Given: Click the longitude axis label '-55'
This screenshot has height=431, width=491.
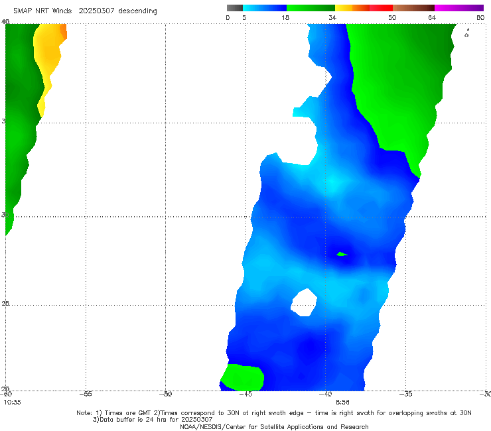Looking at the screenshot, I should coord(86,394).
